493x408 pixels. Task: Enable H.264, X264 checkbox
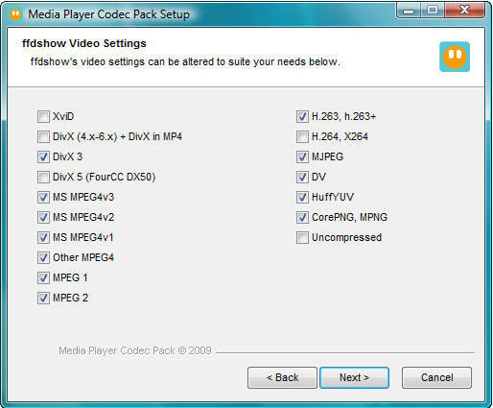click(302, 136)
